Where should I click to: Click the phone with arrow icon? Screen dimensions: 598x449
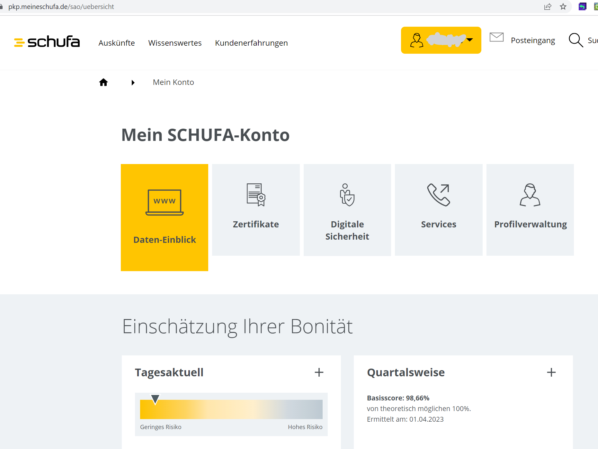pos(439,195)
